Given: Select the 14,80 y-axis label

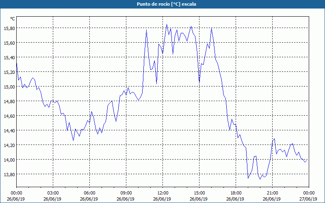Looking at the screenshot, I should click(9, 101).
